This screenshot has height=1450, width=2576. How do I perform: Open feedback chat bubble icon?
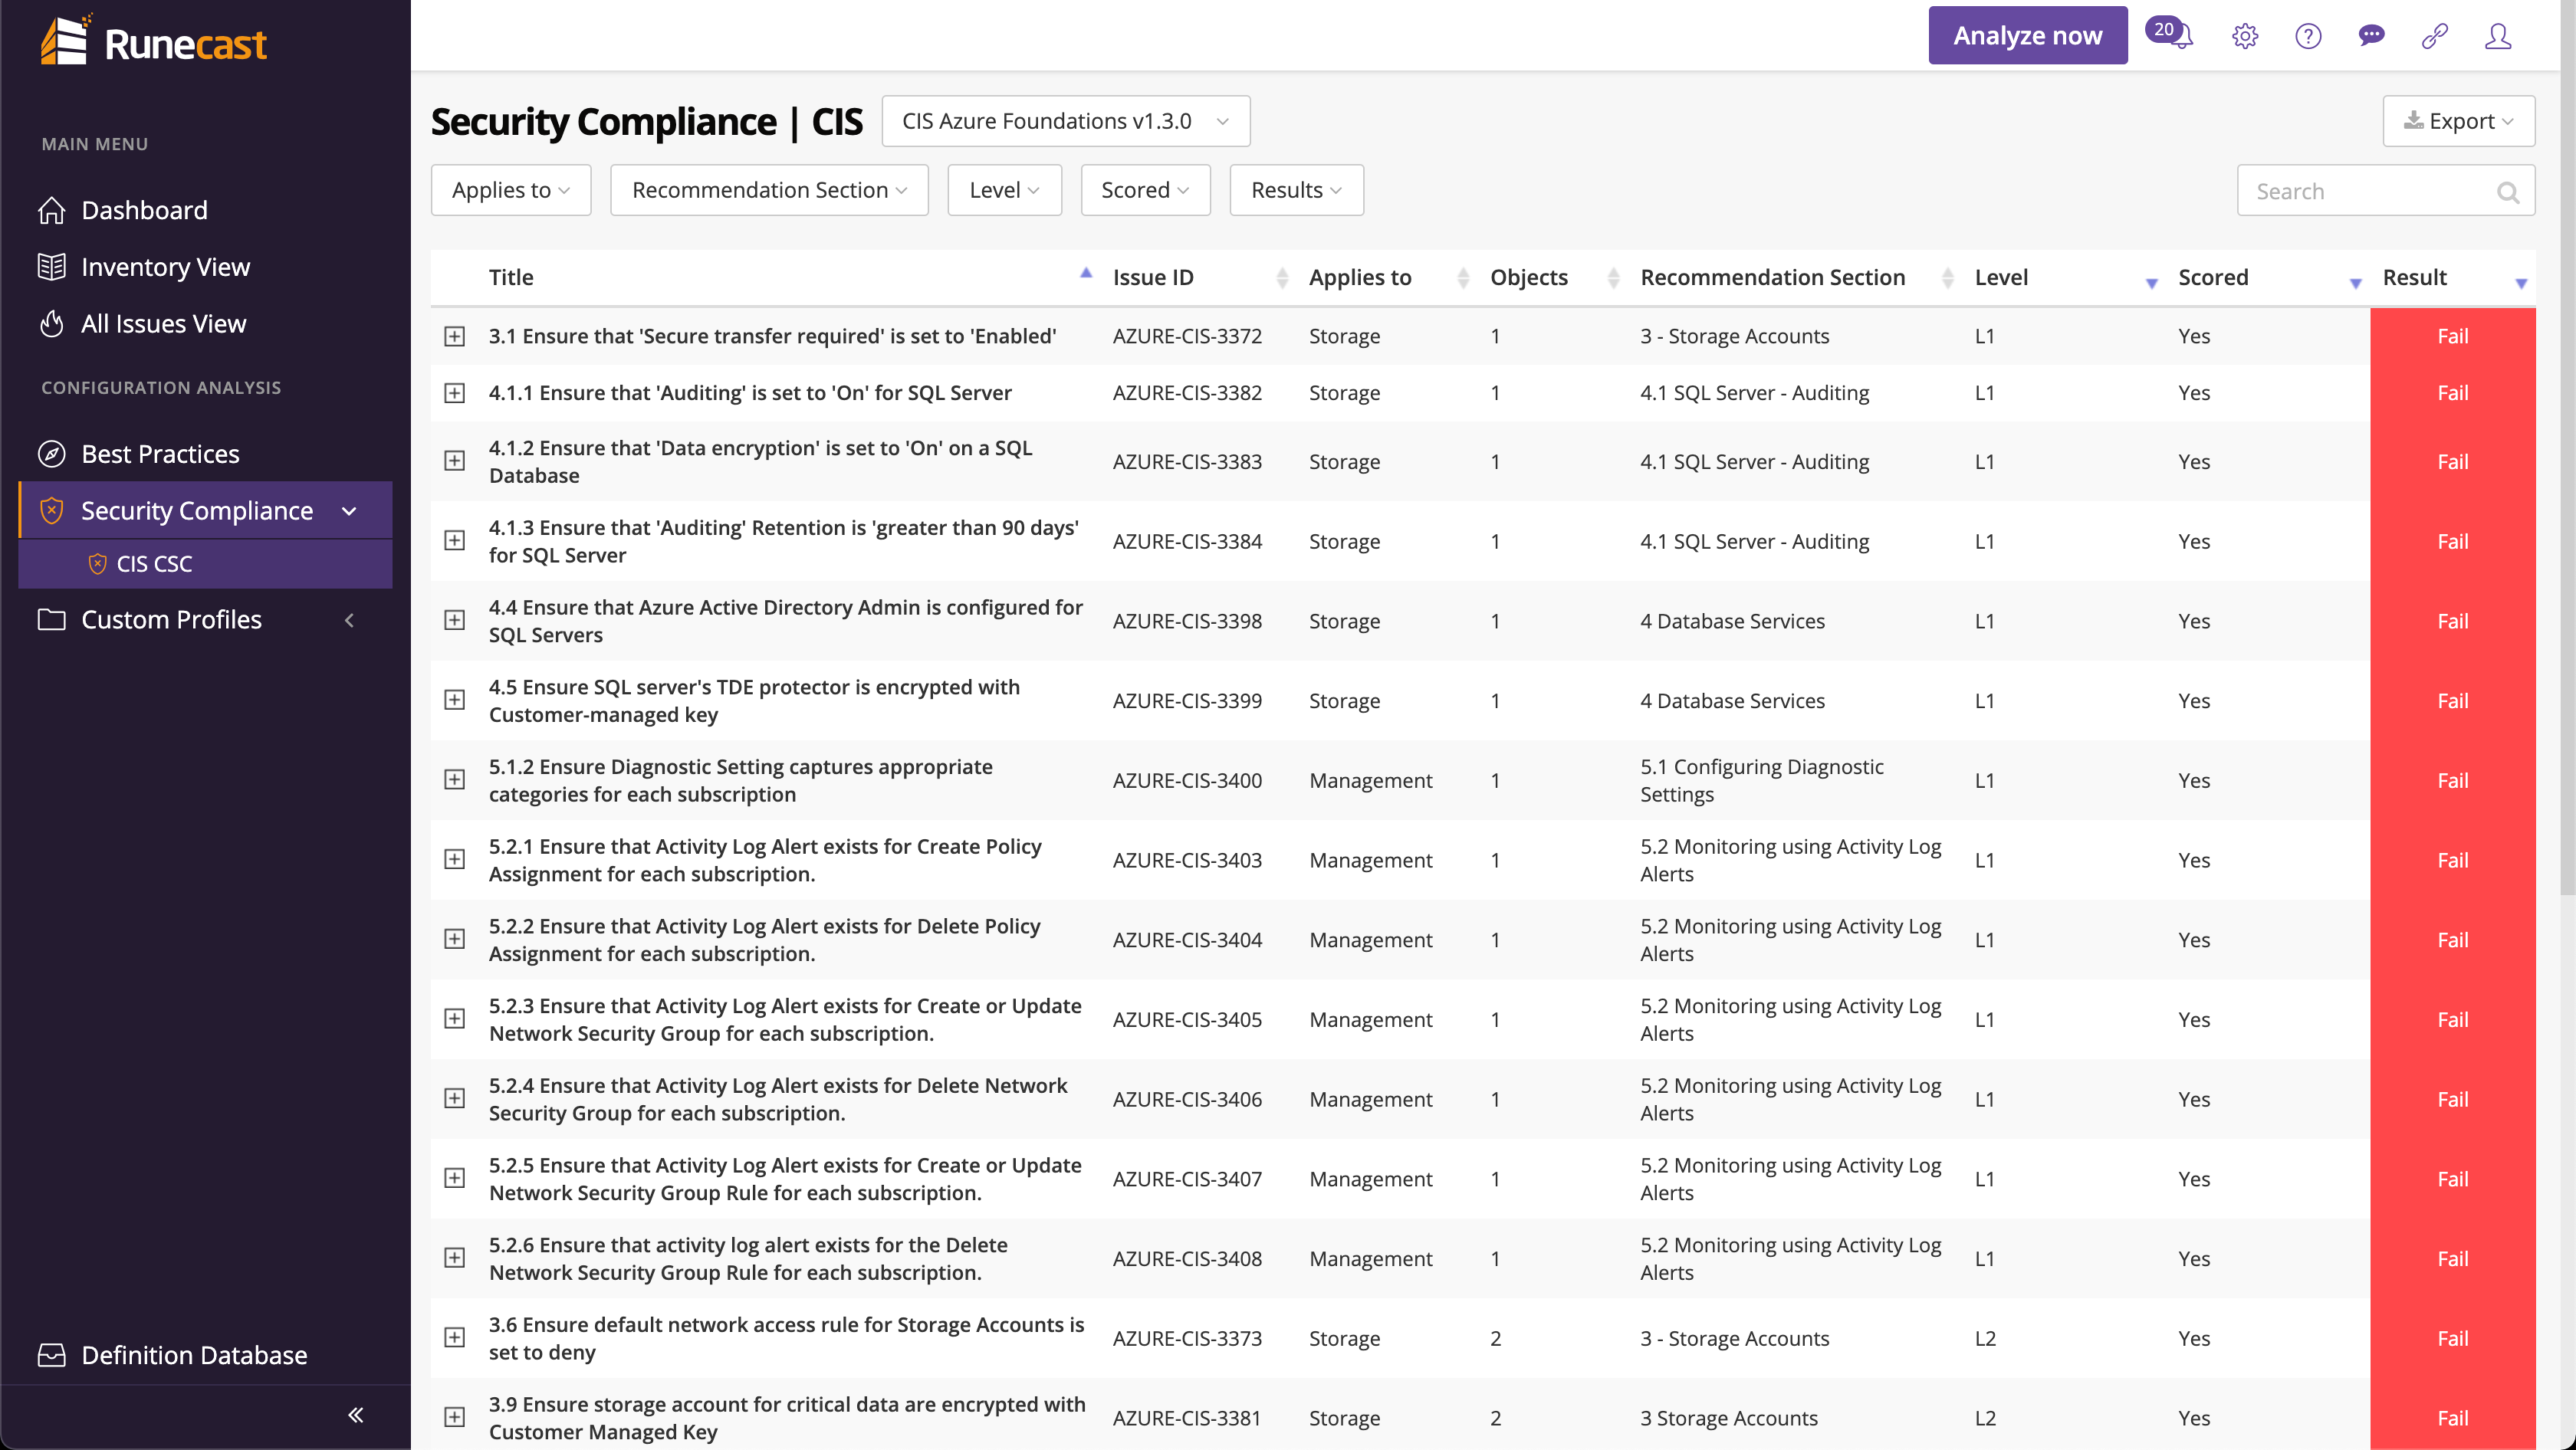(2371, 36)
